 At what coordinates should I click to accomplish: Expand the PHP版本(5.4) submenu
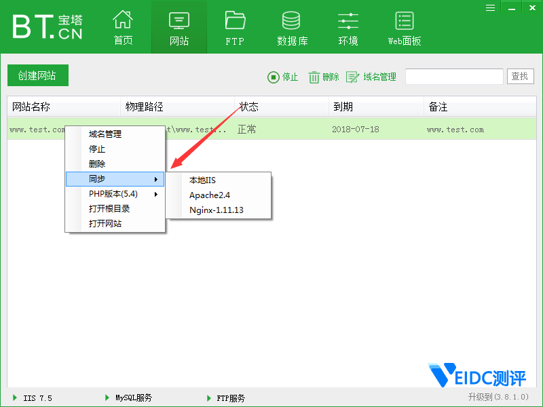point(115,194)
